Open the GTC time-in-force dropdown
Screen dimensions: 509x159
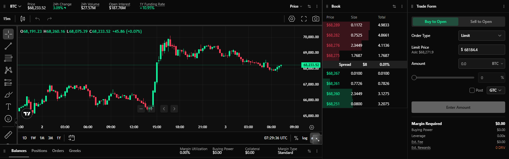496,90
